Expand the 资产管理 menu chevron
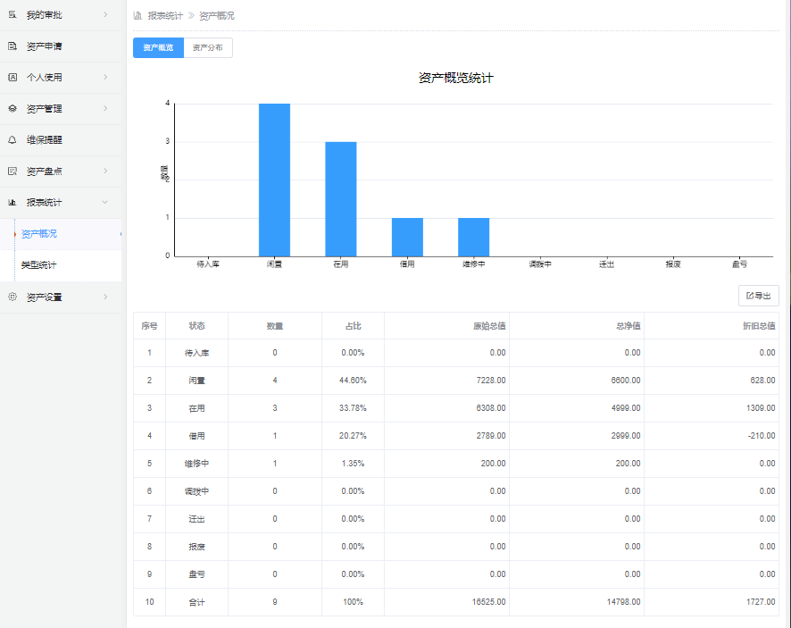 pos(105,108)
